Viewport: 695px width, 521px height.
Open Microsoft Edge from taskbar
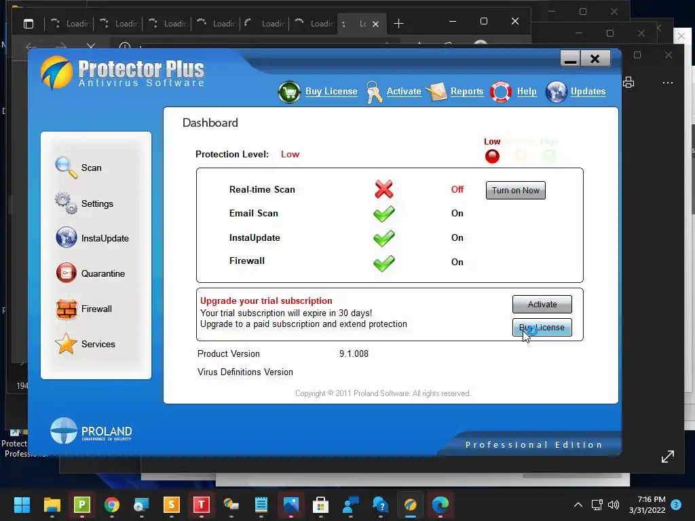[440, 505]
